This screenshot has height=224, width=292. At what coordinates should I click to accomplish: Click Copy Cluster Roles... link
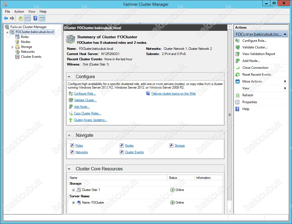pyautogui.click(x=87, y=113)
